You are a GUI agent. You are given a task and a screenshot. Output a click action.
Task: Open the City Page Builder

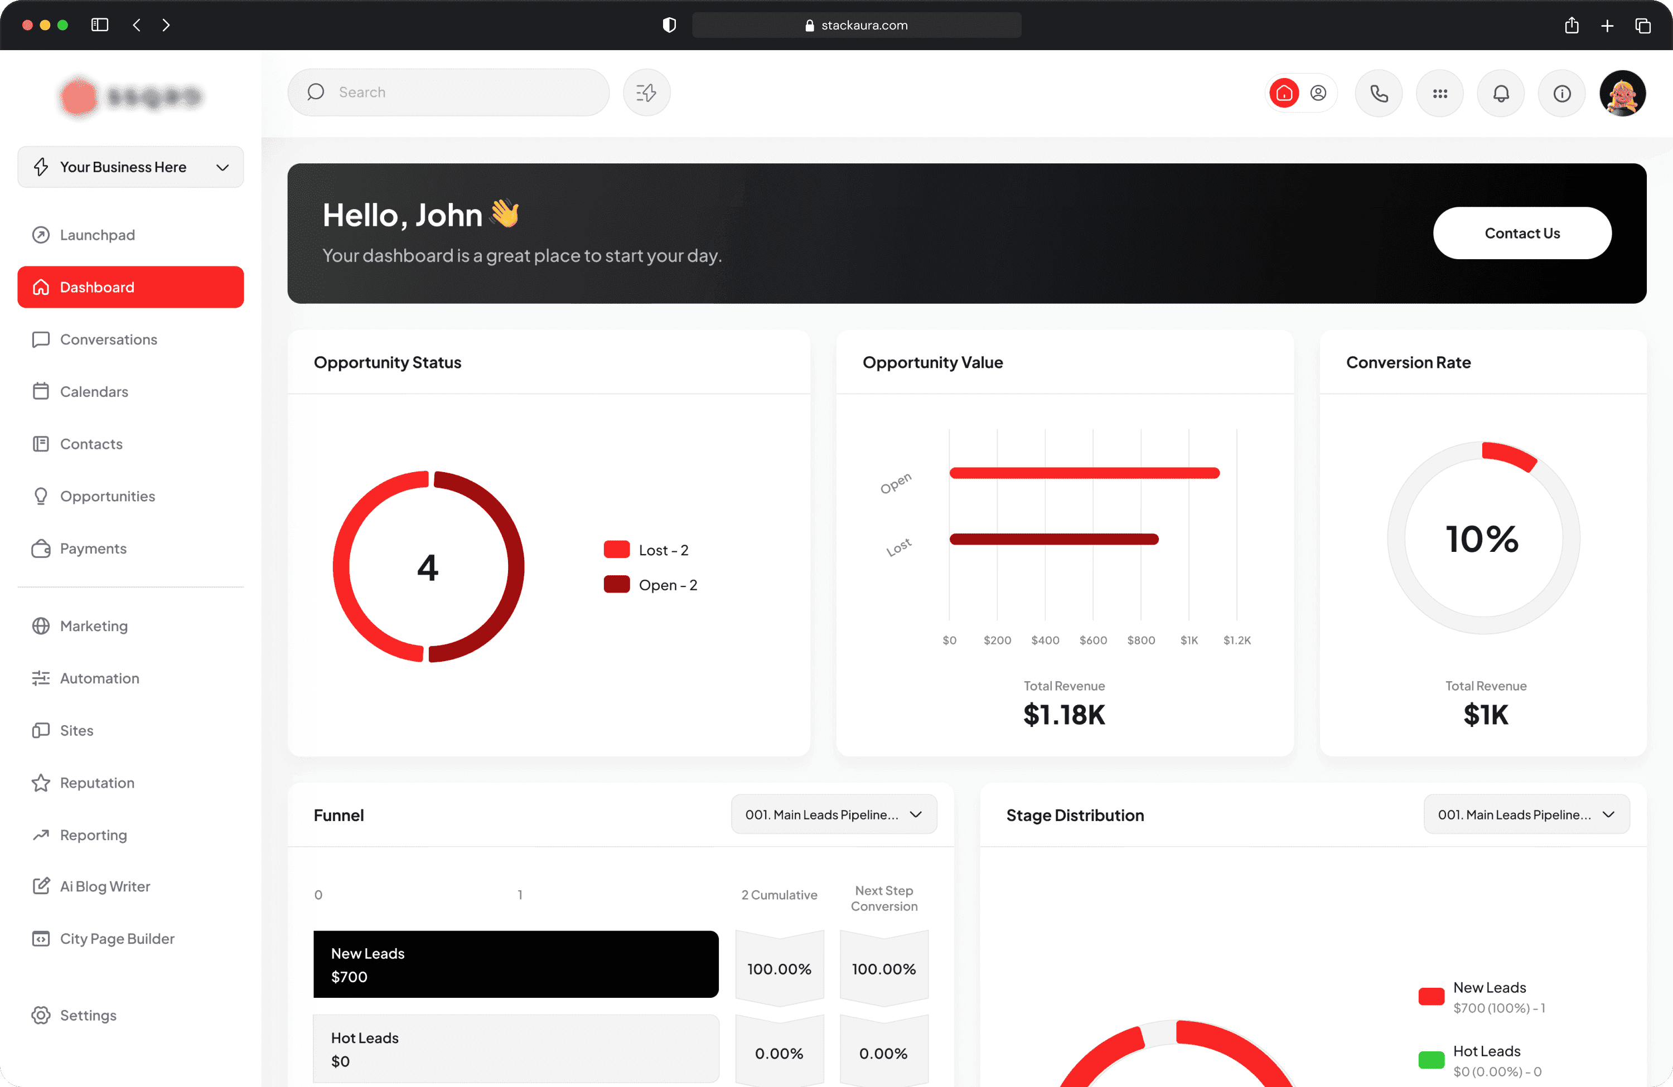pos(117,939)
